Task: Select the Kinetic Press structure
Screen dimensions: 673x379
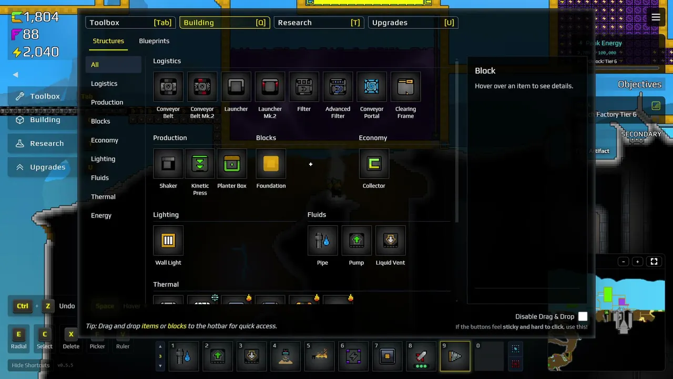Action: pos(200,164)
